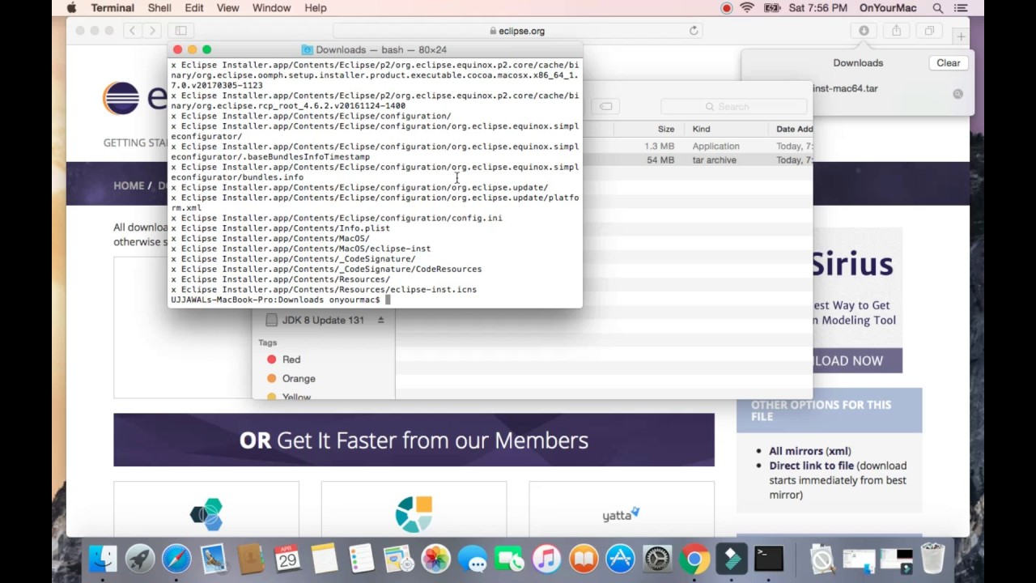The image size is (1036, 583).
Task: Toggle Safari's sidebar button
Action: pyautogui.click(x=181, y=31)
